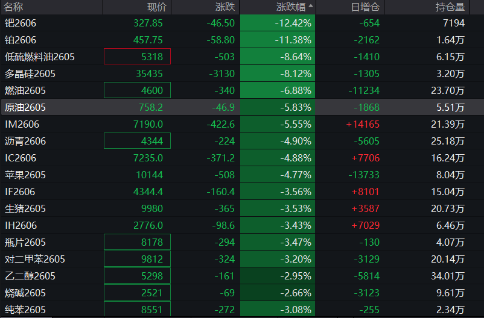Select the 苹果2605 contract
The height and width of the screenshot is (318, 484).
[25, 175]
